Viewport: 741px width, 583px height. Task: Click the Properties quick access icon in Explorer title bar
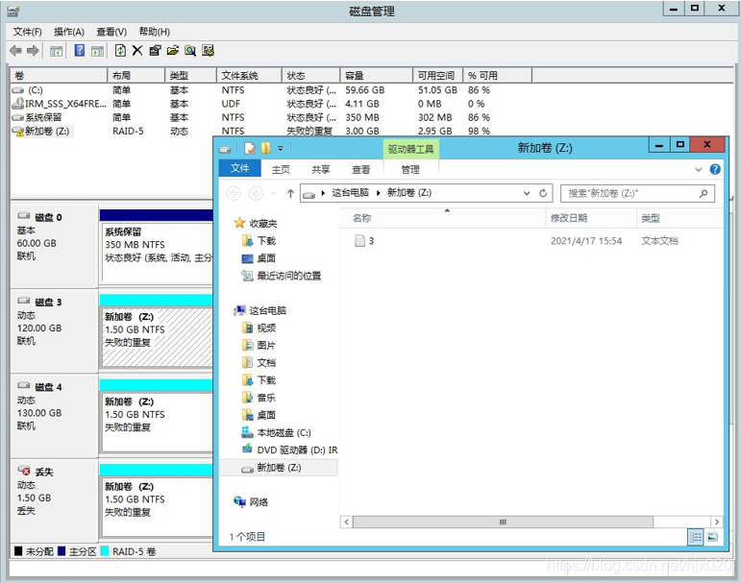250,148
